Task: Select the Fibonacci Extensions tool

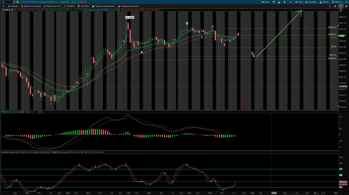Action: click(x=128, y=6)
